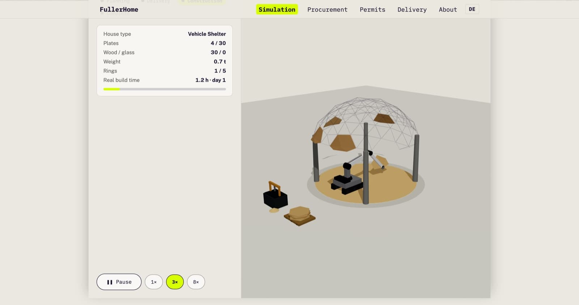Image resolution: width=579 pixels, height=305 pixels.
Task: Open the About page
Action: tap(448, 9)
